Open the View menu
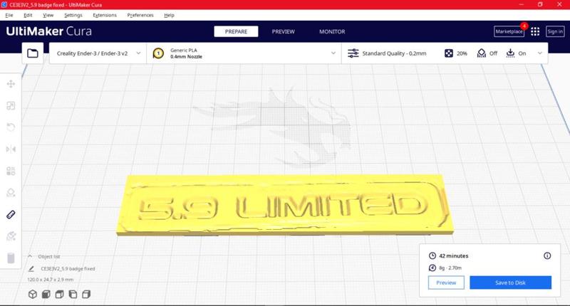Image resolution: width=570 pixels, height=306 pixels. 48,15
